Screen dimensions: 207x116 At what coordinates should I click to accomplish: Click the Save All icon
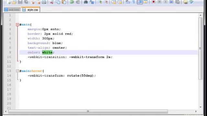[x=26, y=2]
